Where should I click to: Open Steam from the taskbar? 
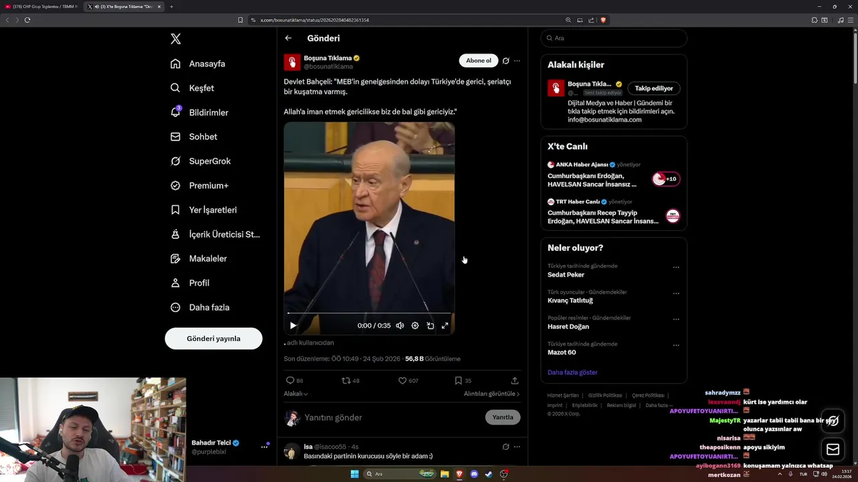click(489, 474)
